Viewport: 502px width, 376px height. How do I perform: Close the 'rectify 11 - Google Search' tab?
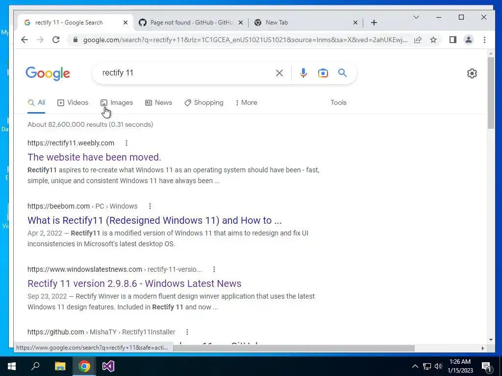125,23
